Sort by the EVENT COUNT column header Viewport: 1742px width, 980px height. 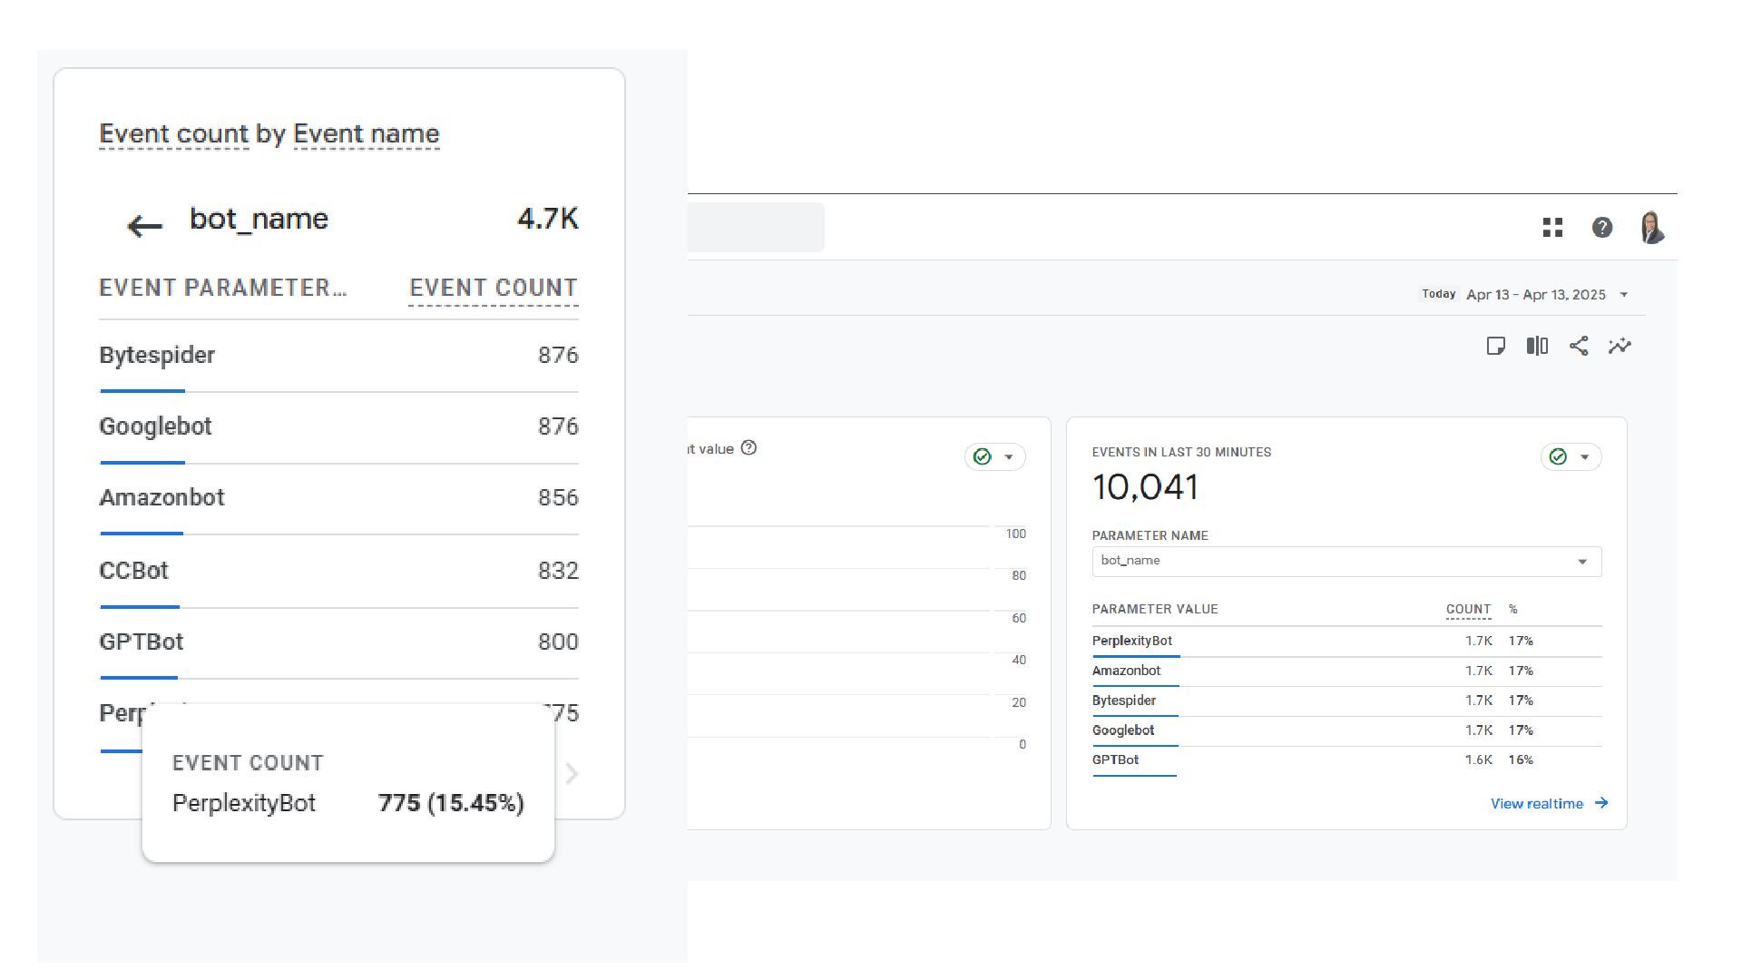point(493,289)
